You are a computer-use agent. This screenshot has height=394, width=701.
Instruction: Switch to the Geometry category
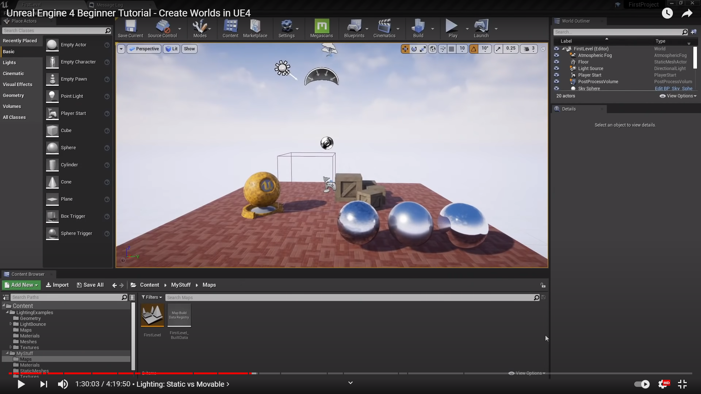tap(14, 96)
